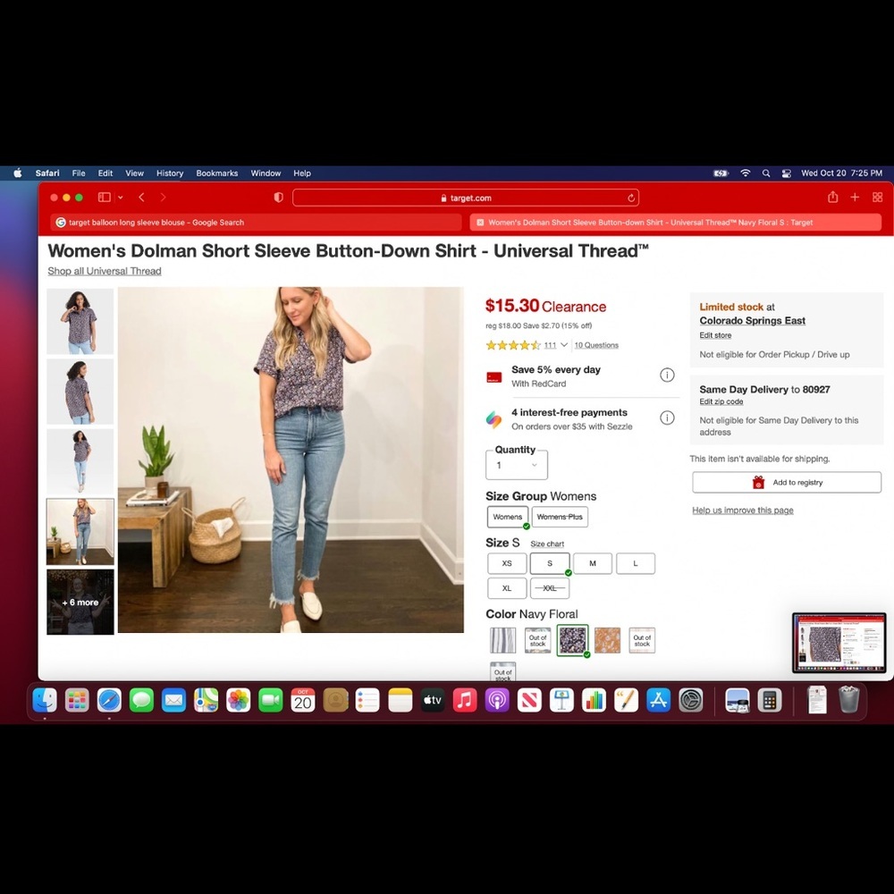
Task: Choose size XL
Action: pos(507,588)
